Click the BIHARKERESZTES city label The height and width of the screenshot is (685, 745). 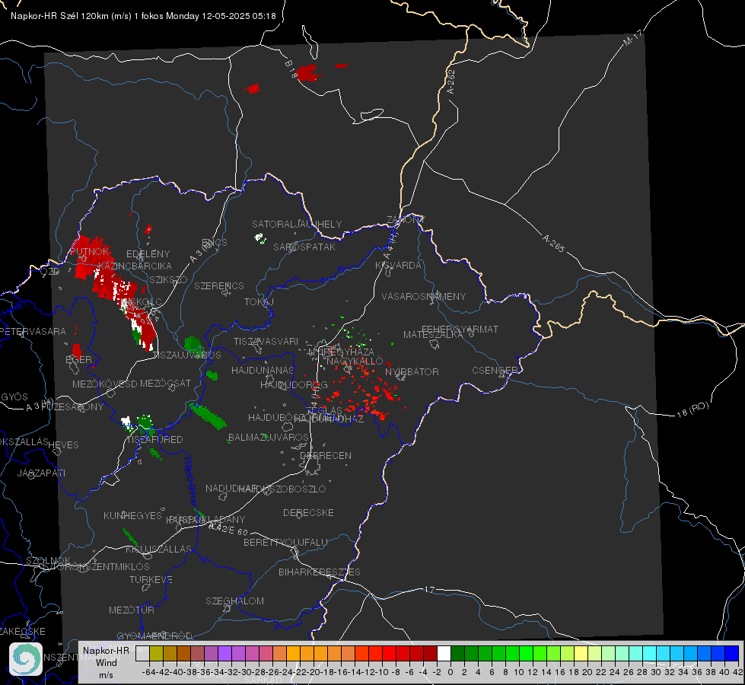pos(320,572)
